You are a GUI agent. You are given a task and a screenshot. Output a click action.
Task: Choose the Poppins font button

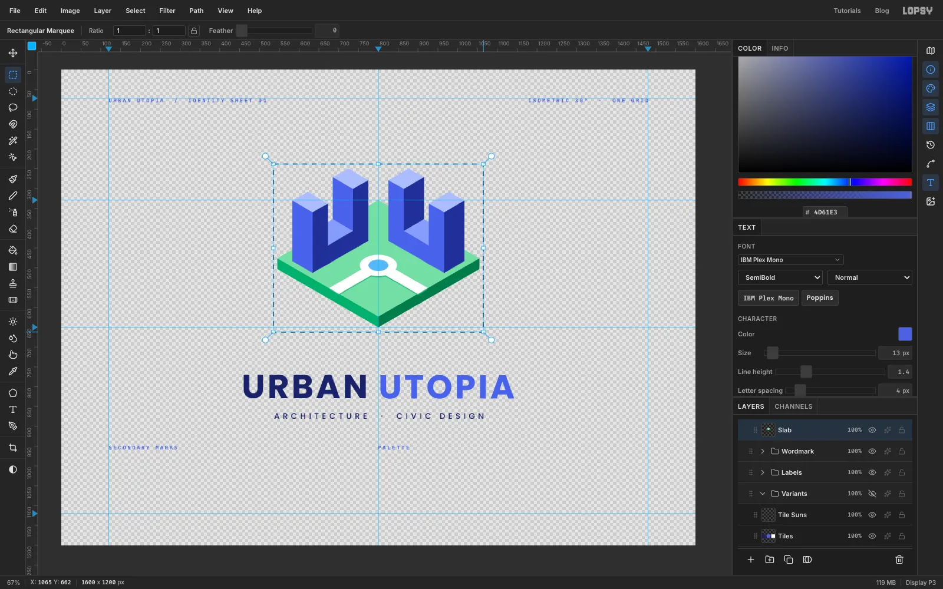[x=820, y=297]
